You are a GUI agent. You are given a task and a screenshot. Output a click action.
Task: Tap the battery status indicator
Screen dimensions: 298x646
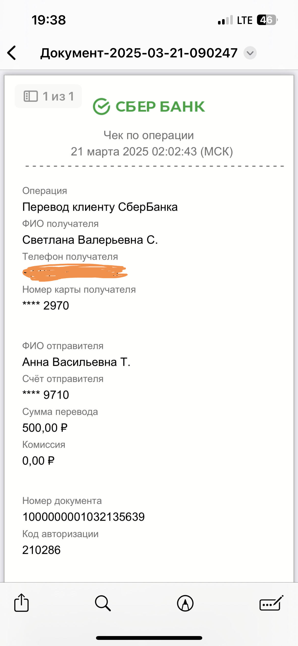[x=267, y=20]
